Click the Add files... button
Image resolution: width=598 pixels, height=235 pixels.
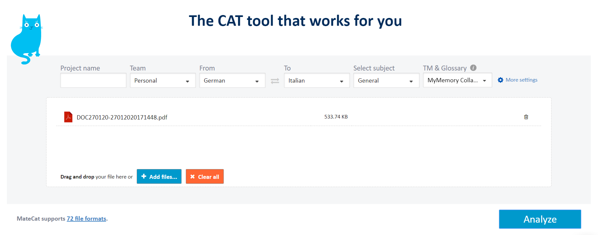(x=159, y=177)
